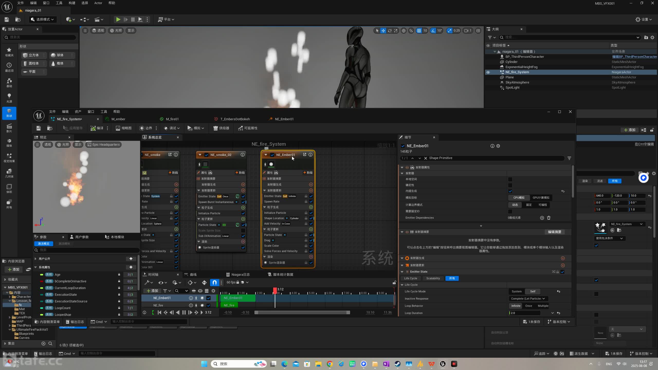Enable the Scale Sprite Size module checkbox
The image size is (658, 370).
point(243,230)
